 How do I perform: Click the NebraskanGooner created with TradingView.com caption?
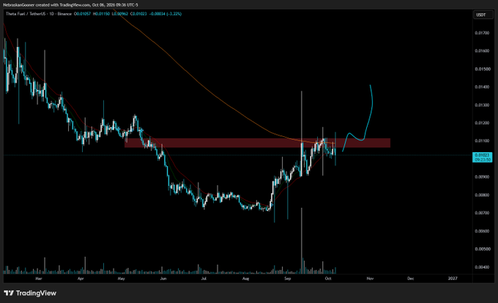[x=70, y=5]
